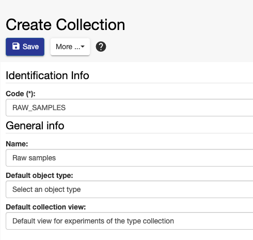Image resolution: width=253 pixels, height=240 pixels.
Task: Click the "Default collection view:" label
Action: tap(46, 207)
